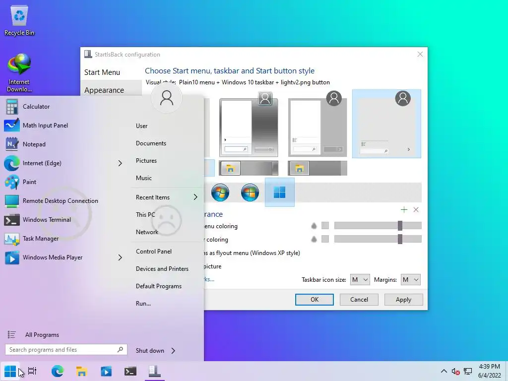Click the taskbar clock showing 4:39 PM
This screenshot has width=508, height=381.
point(489,371)
